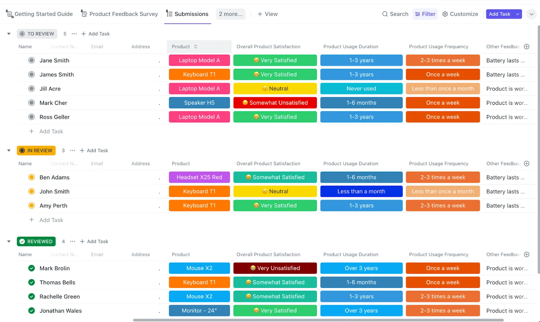Change Mark Cher's Somewhat Unsatisfied rating

coord(275,103)
